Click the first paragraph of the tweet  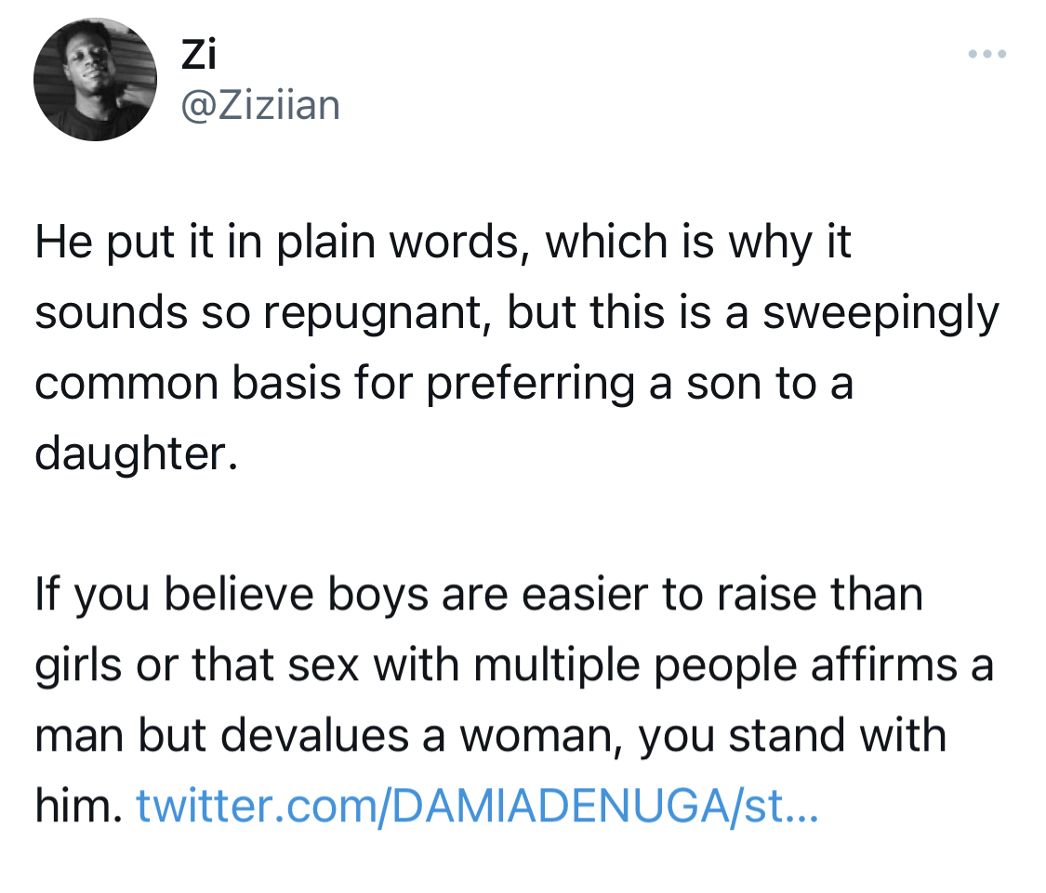tap(517, 348)
